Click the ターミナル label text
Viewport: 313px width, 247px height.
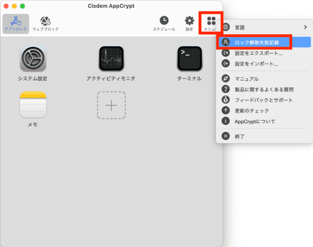pos(189,78)
